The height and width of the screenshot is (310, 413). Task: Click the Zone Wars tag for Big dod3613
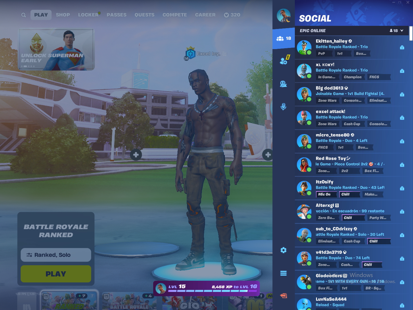[327, 100]
